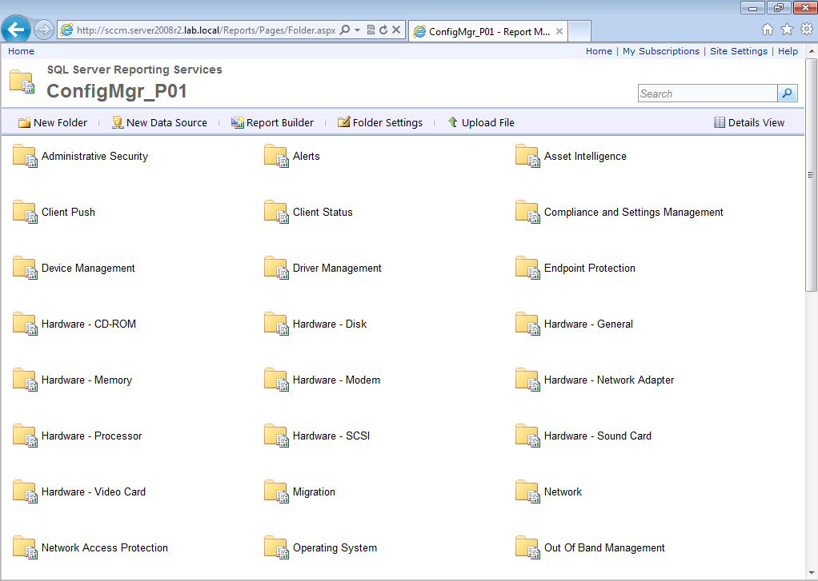Screen dimensions: 818x581
Task: Open the Asset Intelligence folder link text
Action: (x=585, y=156)
